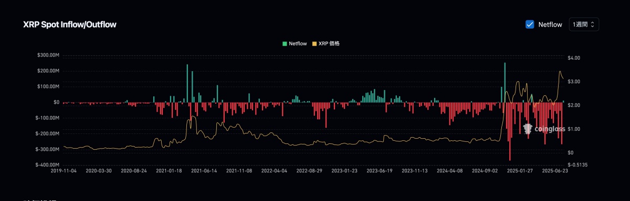The image size is (630, 201).
Task: Click the 2023-01-23 date label
Action: tap(344, 171)
